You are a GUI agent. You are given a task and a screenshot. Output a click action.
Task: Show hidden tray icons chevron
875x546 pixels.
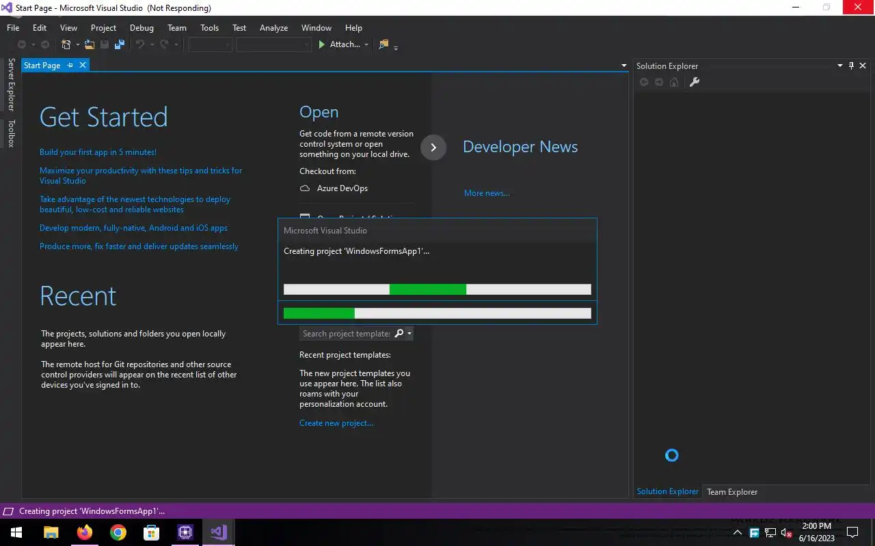738,532
